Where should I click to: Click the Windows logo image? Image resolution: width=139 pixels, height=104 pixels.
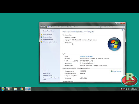[114, 44]
